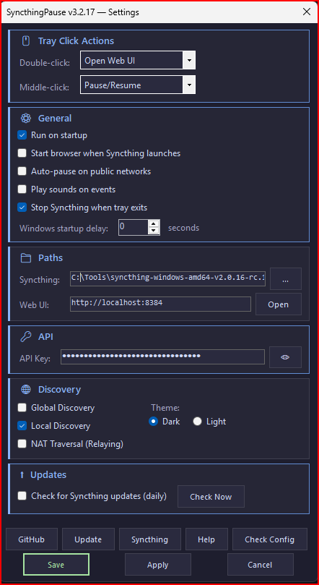Apply the settings
This screenshot has height=585, width=319.
pyautogui.click(x=158, y=565)
